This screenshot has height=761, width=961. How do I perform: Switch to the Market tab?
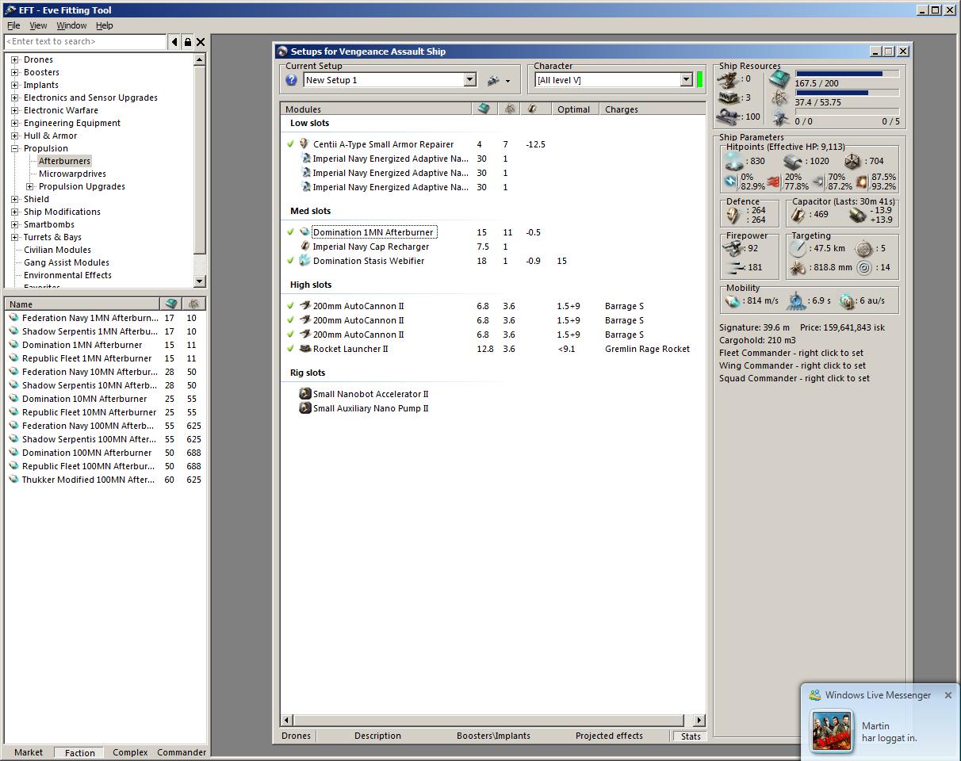coord(29,752)
